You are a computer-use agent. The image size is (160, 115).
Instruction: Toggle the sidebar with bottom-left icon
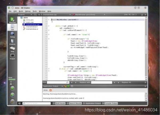pos(19,103)
